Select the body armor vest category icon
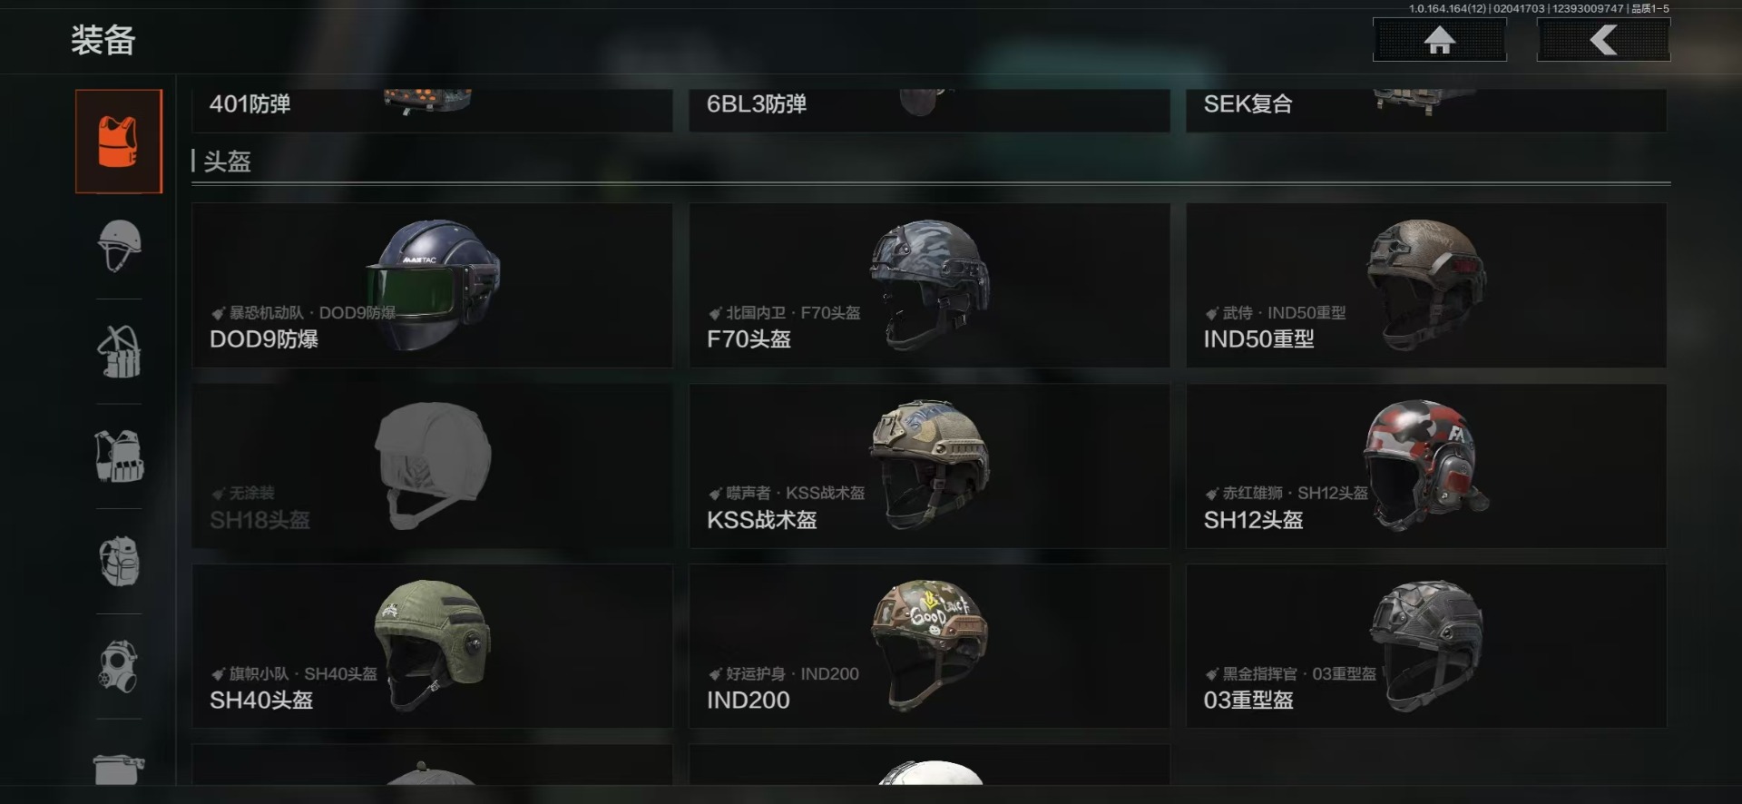The height and width of the screenshot is (804, 1742). (x=119, y=142)
